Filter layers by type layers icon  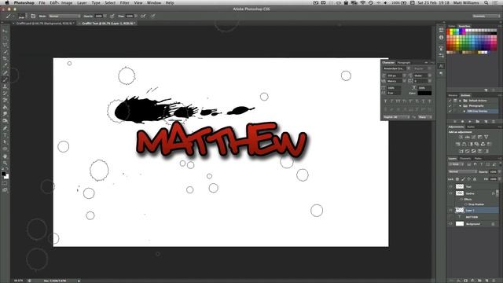point(482,164)
